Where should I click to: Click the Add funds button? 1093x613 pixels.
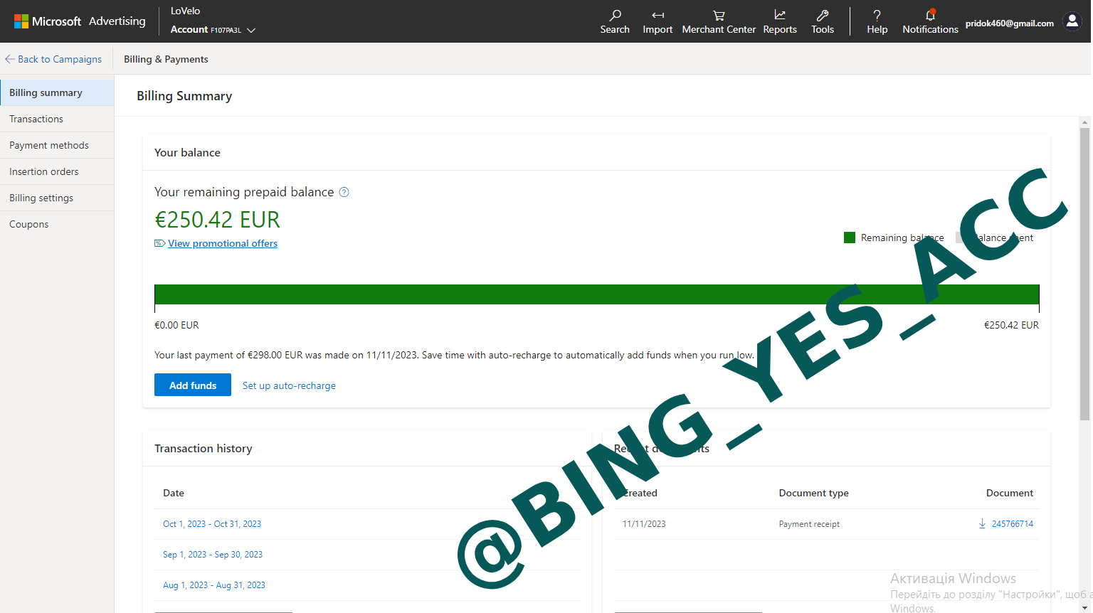[193, 385]
